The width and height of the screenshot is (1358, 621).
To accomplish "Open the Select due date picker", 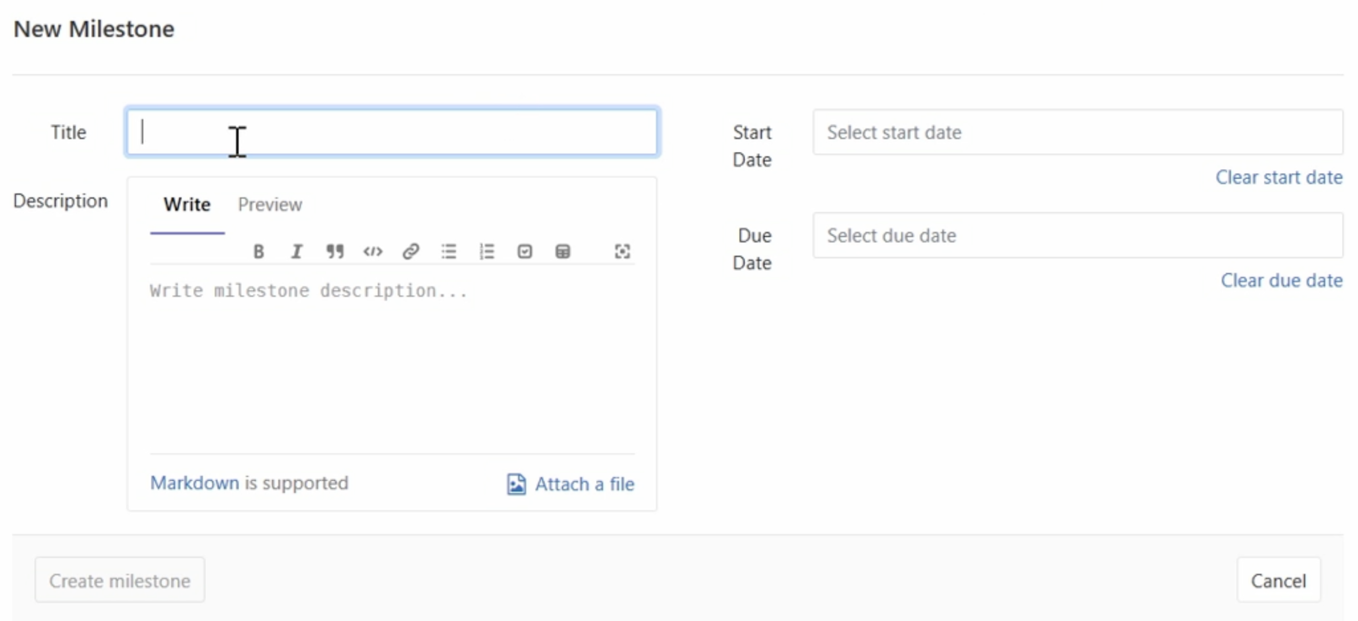I will (1077, 235).
